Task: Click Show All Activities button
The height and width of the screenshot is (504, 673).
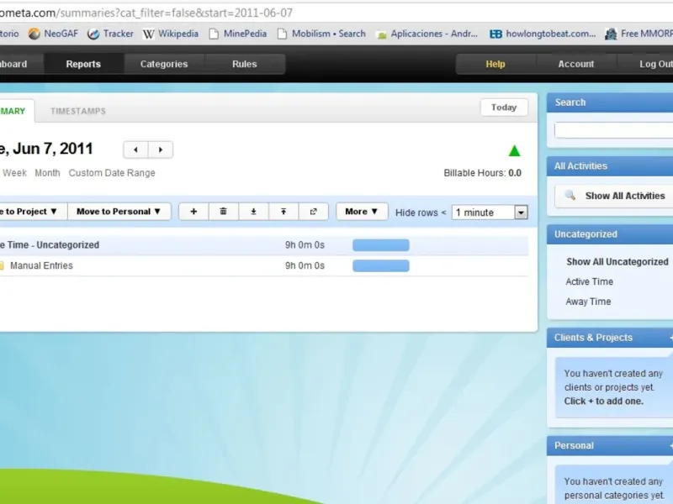Action: [614, 196]
